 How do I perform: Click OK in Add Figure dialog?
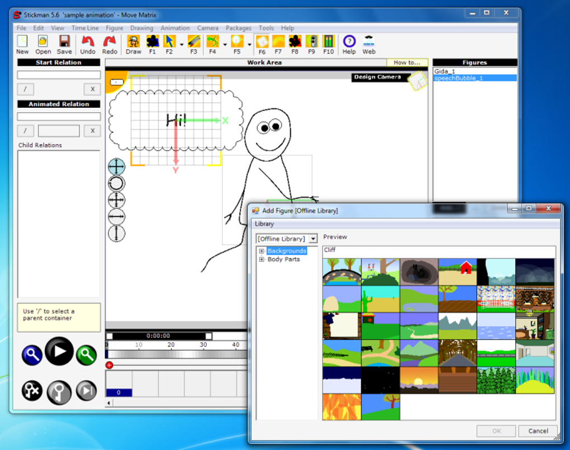497,431
